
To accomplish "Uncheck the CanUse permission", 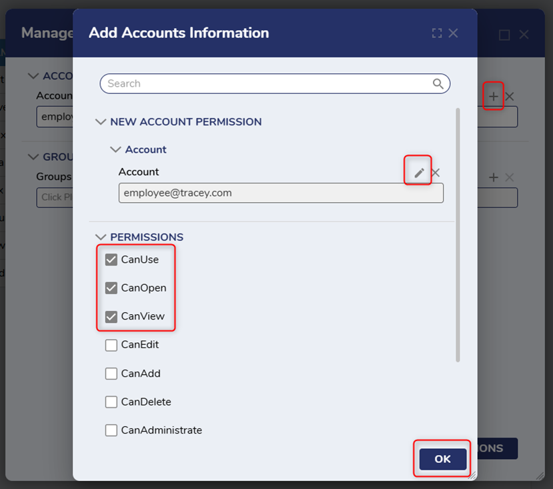I will pyautogui.click(x=111, y=260).
